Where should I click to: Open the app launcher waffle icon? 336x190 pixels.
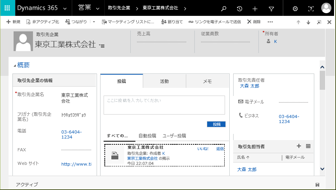point(7,8)
